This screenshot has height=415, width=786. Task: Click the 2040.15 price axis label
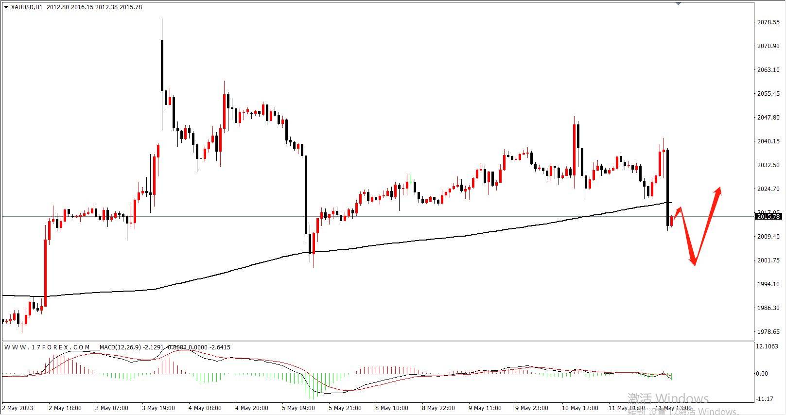pyautogui.click(x=768, y=141)
